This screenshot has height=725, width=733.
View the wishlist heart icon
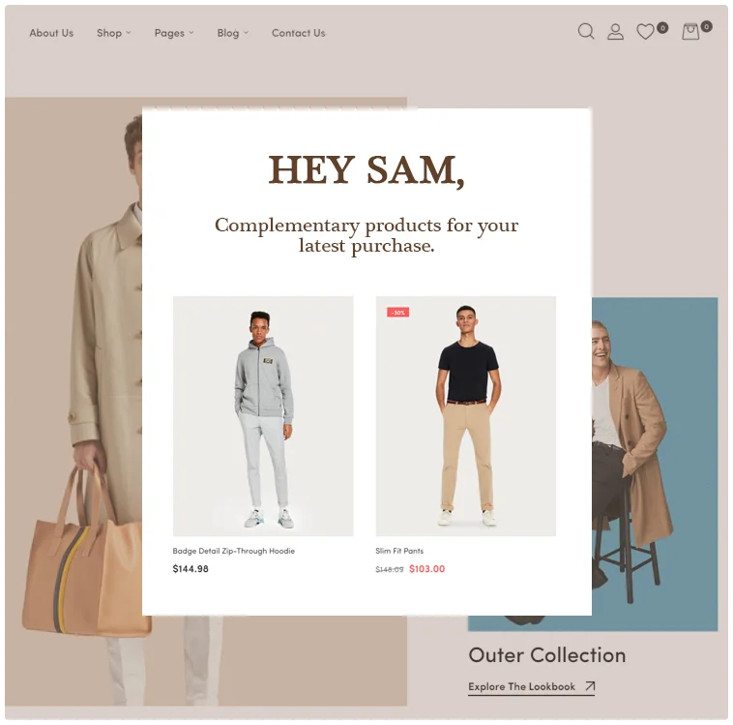pyautogui.click(x=645, y=32)
